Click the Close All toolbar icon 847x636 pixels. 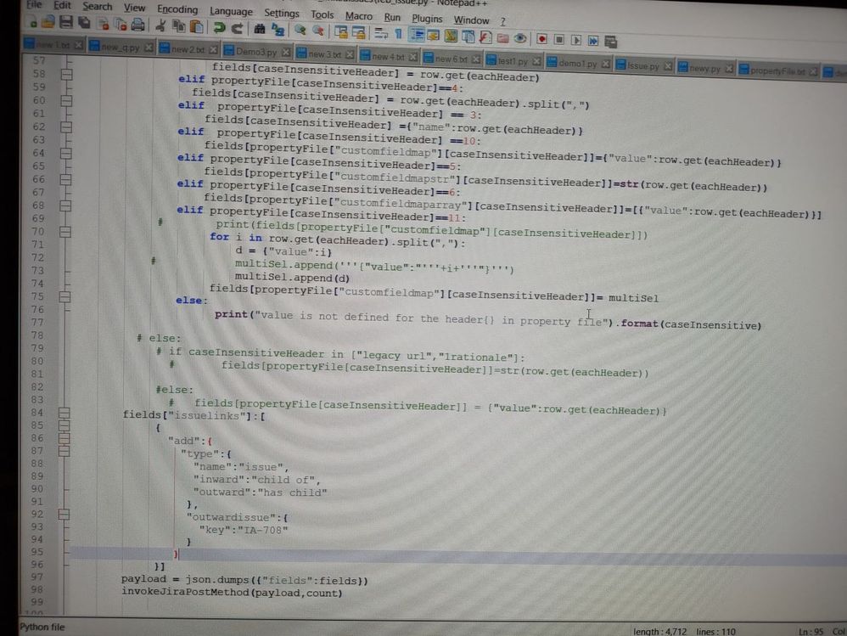tap(121, 25)
